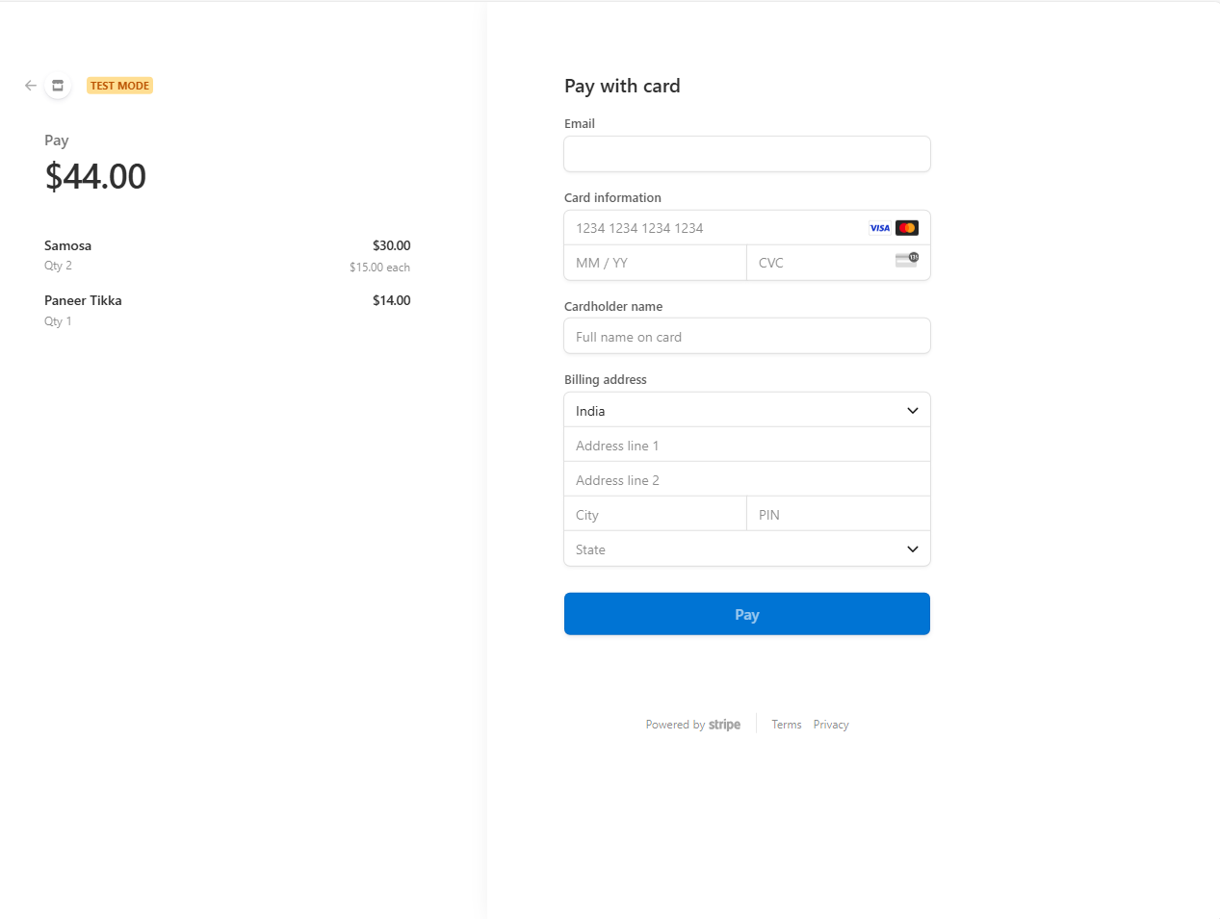
Task: Focus the PIN field
Action: tap(839, 515)
